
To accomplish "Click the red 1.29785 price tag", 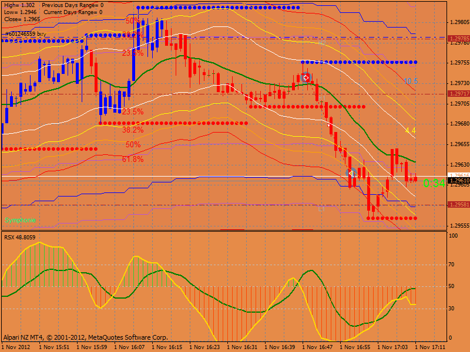I will coord(459,39).
